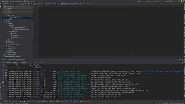Select prometheus.yml in the project tree
The image size is (185, 104).
click(16, 18)
